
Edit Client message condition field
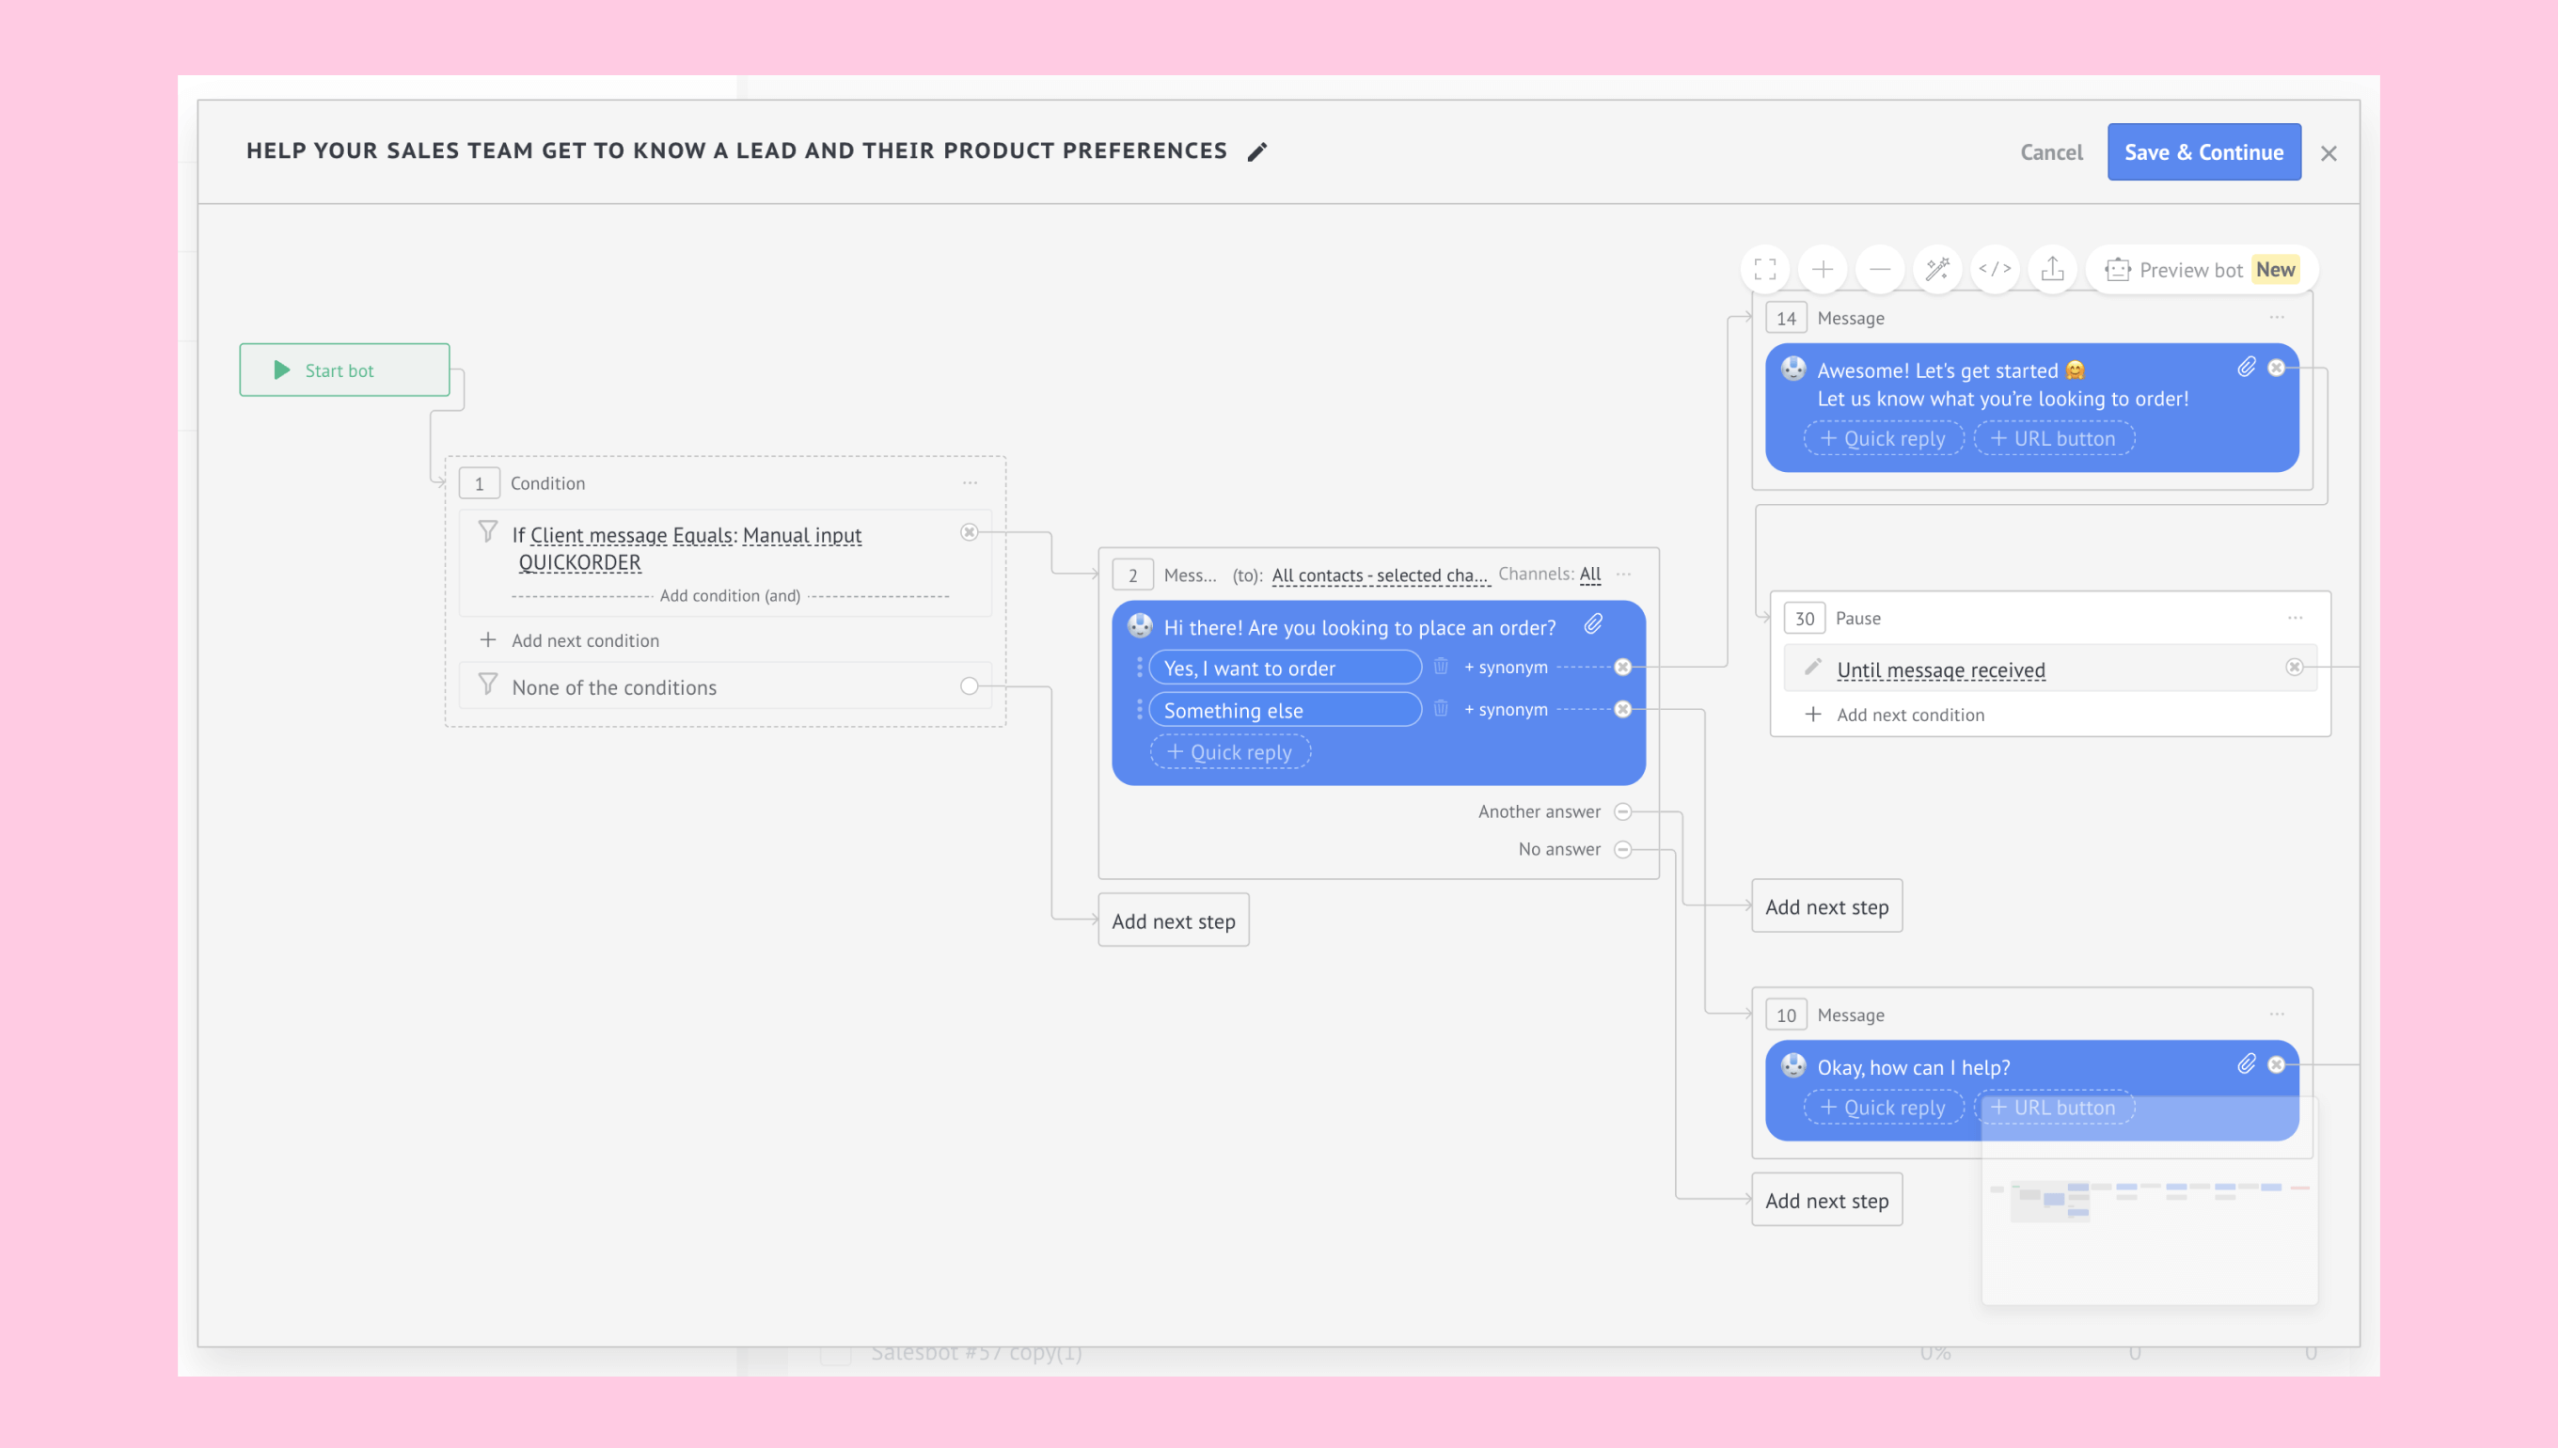click(x=599, y=535)
